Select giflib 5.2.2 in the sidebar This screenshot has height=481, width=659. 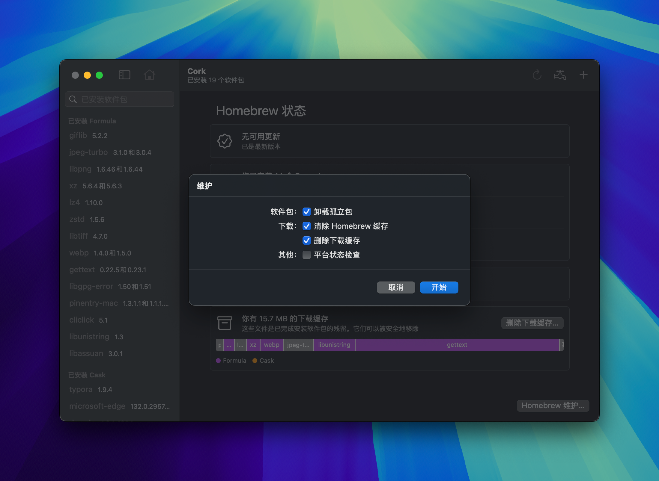click(x=120, y=136)
